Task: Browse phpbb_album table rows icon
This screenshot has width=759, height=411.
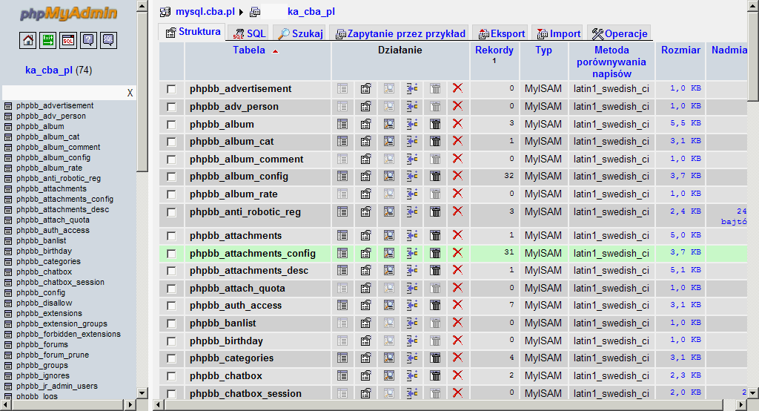Action: click(342, 124)
